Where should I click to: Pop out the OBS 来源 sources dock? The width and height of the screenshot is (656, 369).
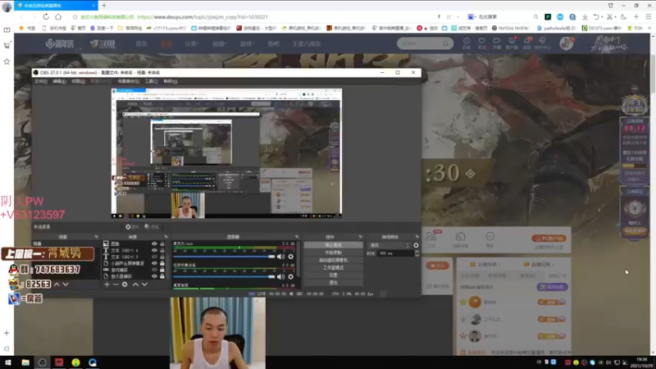tap(166, 237)
